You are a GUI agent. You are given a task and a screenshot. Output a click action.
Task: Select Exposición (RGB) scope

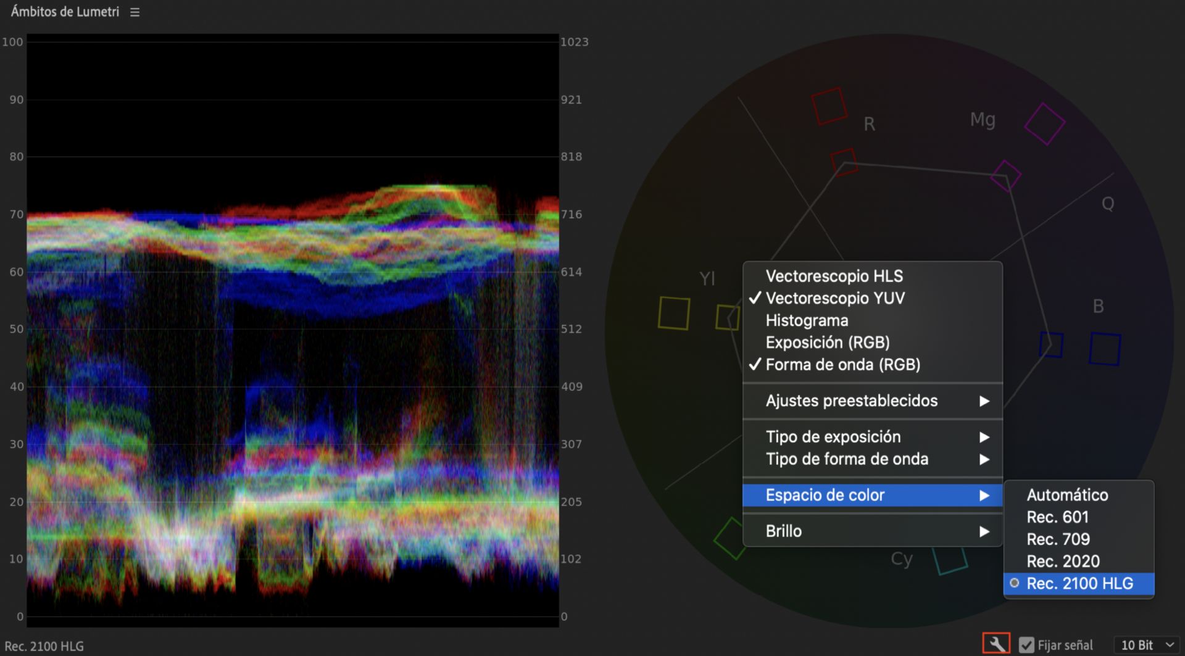pos(828,343)
